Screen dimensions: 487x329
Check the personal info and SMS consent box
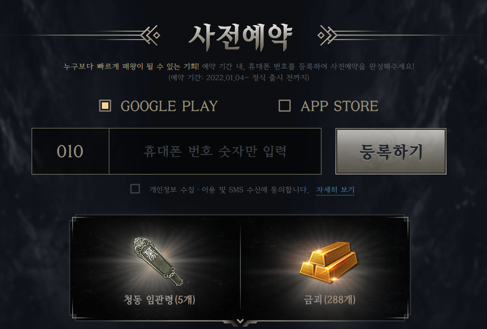tap(135, 189)
